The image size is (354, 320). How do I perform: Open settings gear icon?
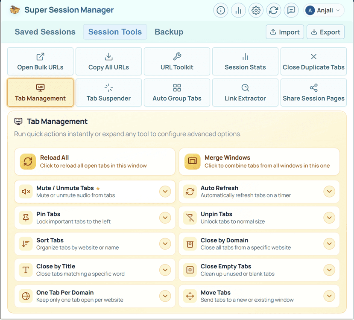pos(256,10)
